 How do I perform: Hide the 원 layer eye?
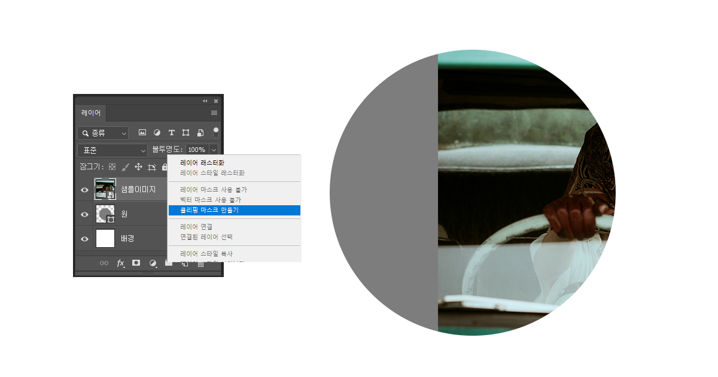tap(84, 214)
